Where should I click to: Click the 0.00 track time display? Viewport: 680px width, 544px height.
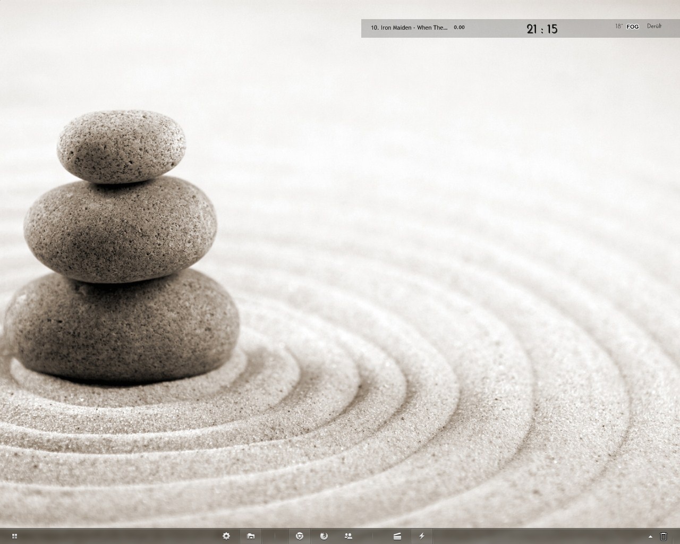point(459,27)
